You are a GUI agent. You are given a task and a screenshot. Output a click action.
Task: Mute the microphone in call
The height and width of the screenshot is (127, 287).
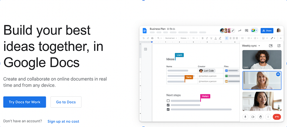(245, 117)
